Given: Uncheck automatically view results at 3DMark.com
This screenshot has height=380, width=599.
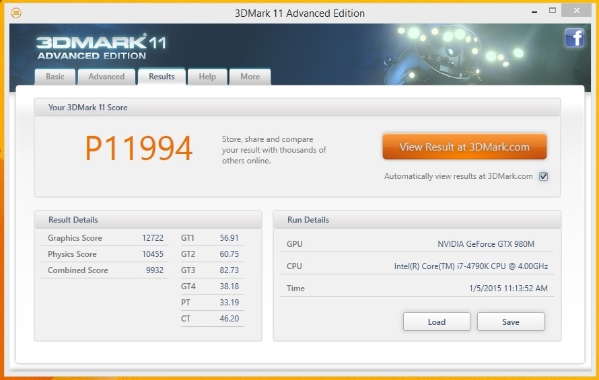Looking at the screenshot, I should click(x=544, y=177).
